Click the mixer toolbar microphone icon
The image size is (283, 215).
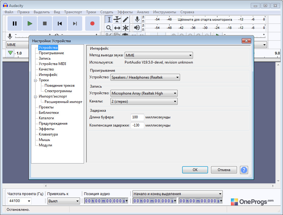point(10,36)
